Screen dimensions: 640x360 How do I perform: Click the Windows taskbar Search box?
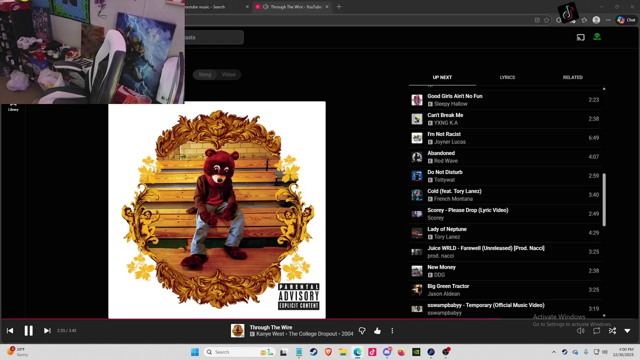(240, 352)
